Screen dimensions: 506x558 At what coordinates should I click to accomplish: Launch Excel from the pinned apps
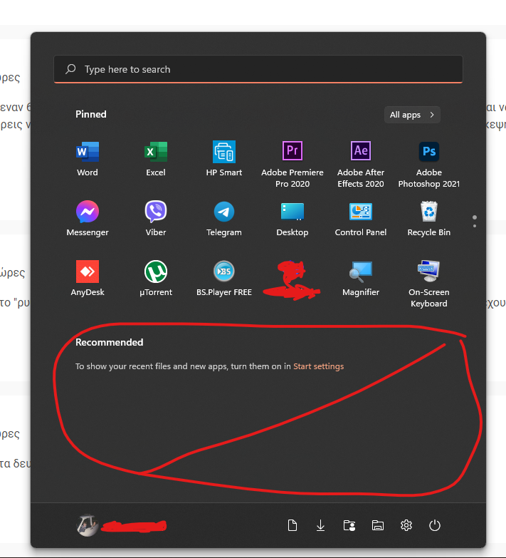pyautogui.click(x=156, y=159)
